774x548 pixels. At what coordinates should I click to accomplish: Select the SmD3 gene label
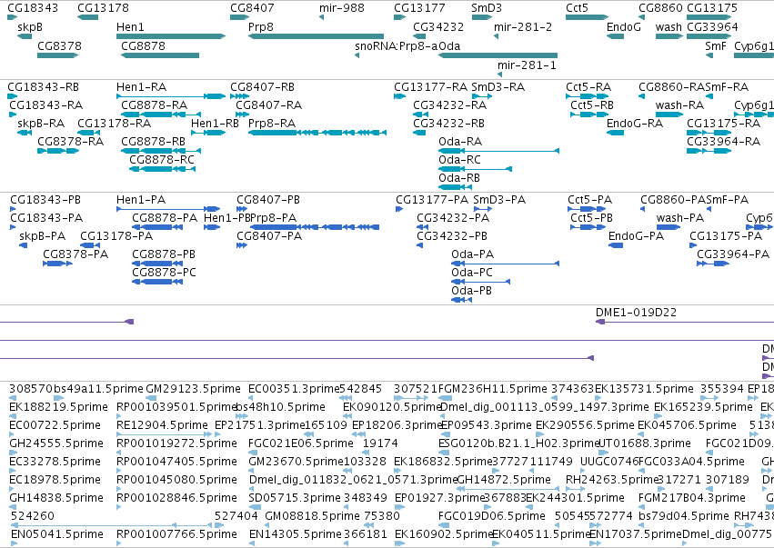(x=487, y=8)
